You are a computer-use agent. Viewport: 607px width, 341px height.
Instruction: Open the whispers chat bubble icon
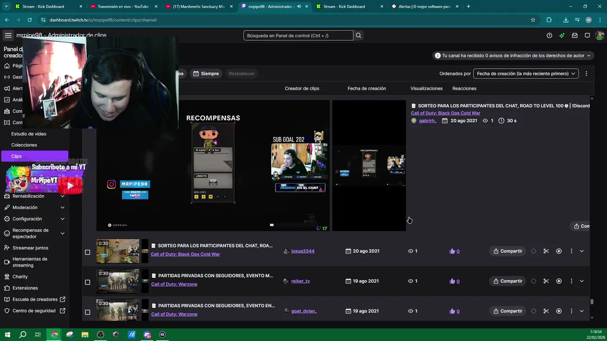pos(587,36)
